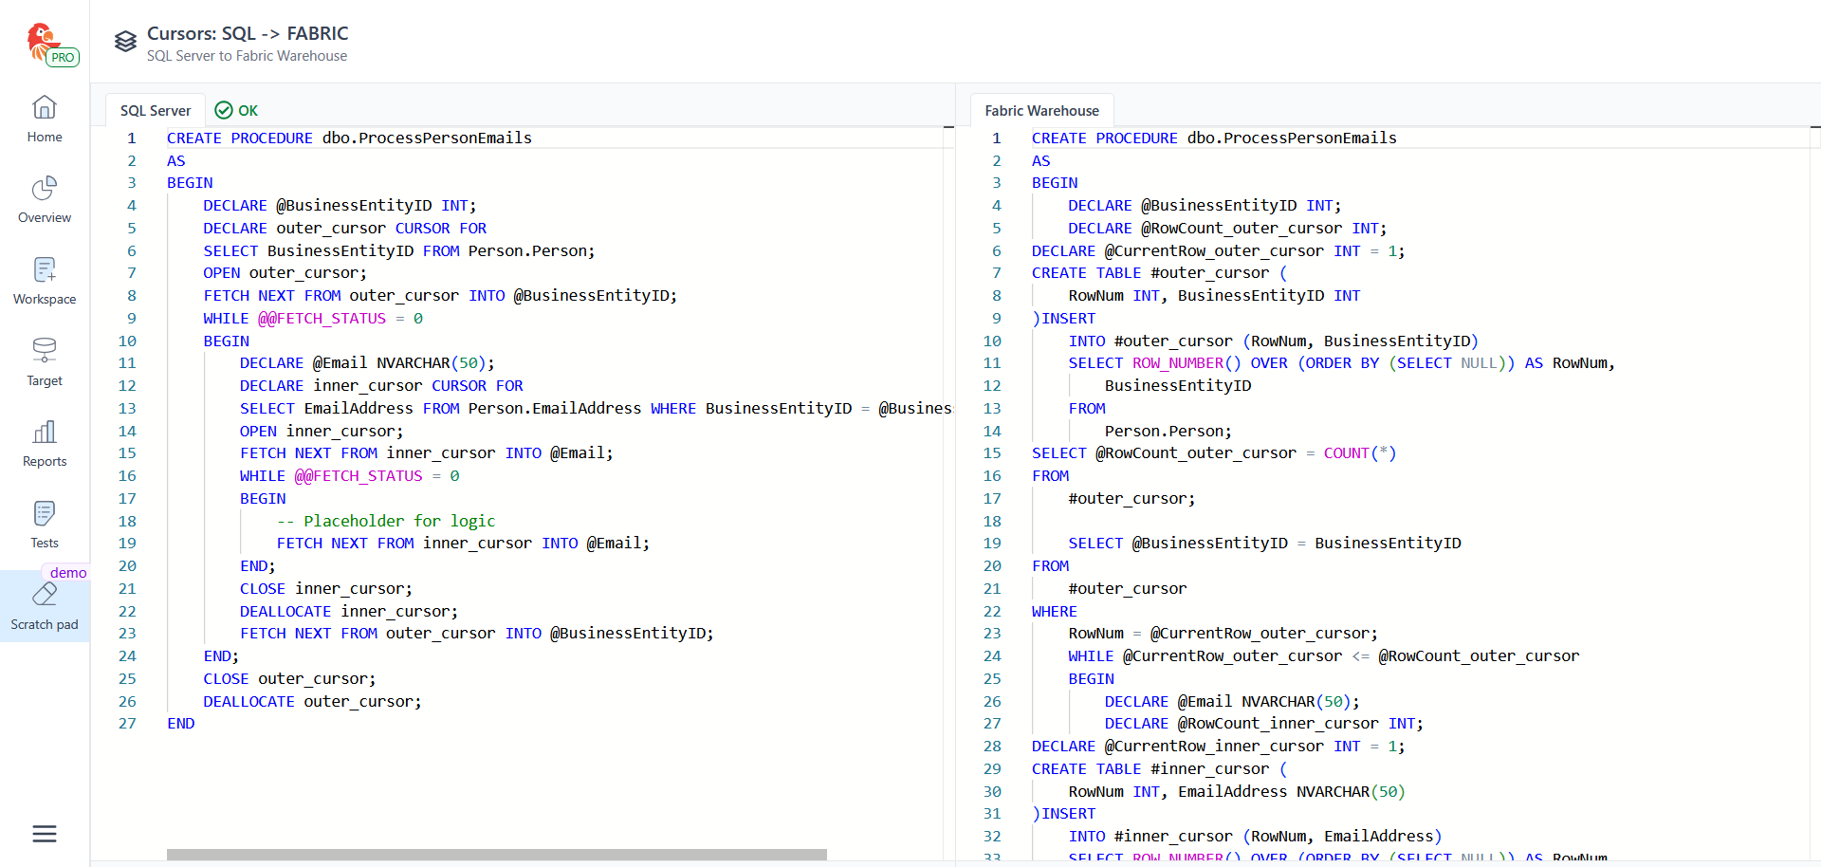Screen dimensions: 1821x867
Task: Select the Fabric Warehouse tab
Action: [1041, 111]
